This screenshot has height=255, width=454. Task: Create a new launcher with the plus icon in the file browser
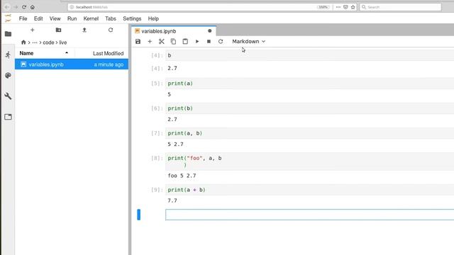32,30
